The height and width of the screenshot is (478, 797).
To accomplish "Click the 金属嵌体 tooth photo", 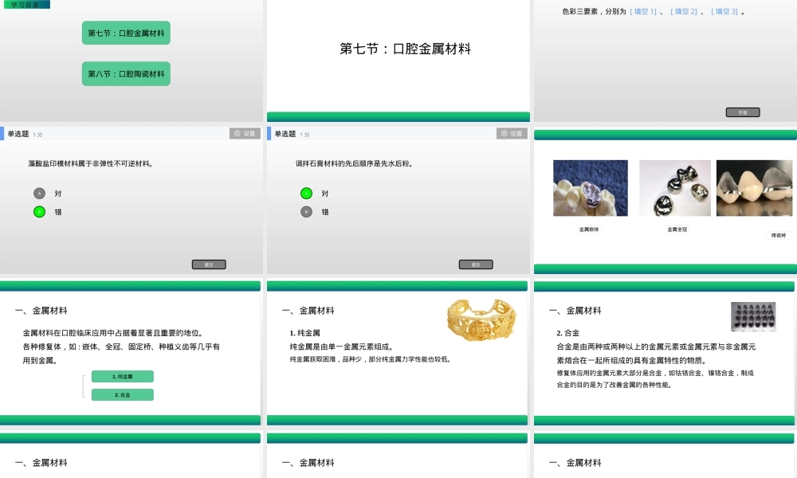I will 591,188.
